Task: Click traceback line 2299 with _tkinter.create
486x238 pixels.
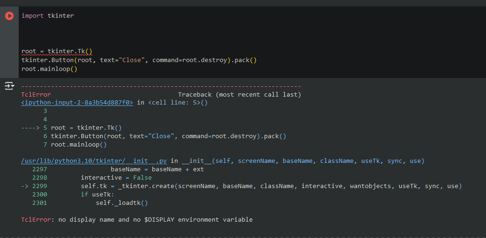Action: click(271, 186)
